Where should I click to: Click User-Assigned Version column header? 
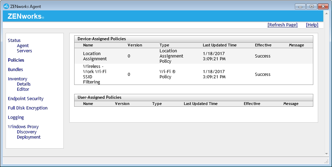122,104
